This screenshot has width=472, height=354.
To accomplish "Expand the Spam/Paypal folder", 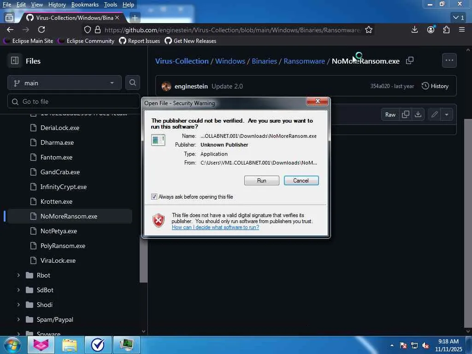I will [x=18, y=319].
